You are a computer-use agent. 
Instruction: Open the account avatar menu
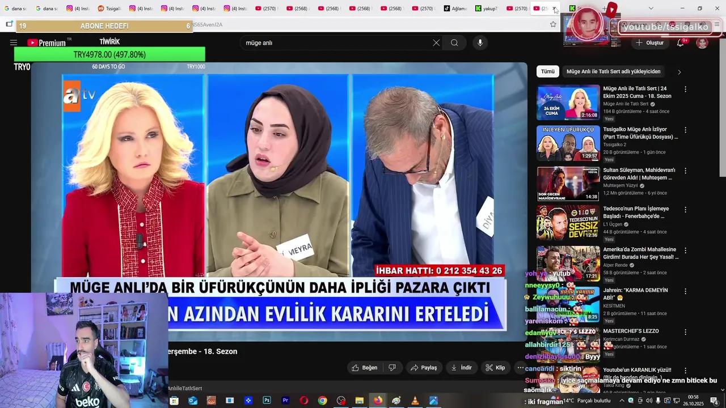(x=702, y=42)
